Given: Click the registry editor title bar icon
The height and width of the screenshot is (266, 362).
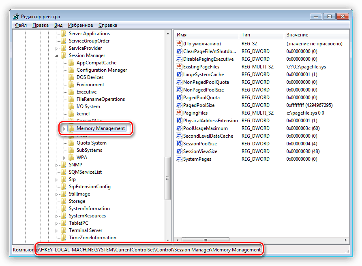Looking at the screenshot, I should click(x=16, y=16).
